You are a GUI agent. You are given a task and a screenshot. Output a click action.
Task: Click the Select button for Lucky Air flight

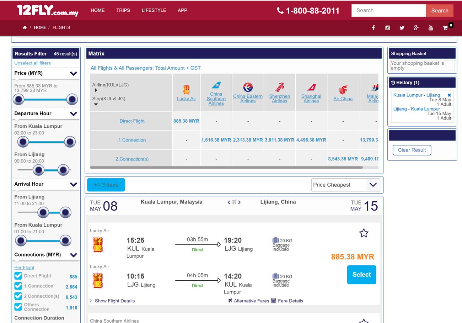[361, 275]
